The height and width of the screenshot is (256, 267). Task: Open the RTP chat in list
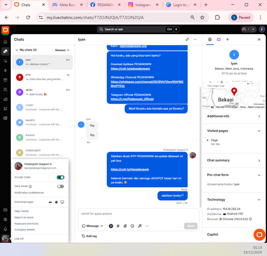43,77
